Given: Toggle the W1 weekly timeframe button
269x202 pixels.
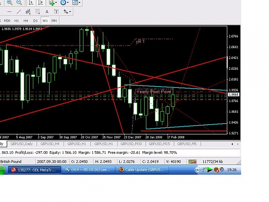Looking at the screenshot, I should (x=45, y=21).
